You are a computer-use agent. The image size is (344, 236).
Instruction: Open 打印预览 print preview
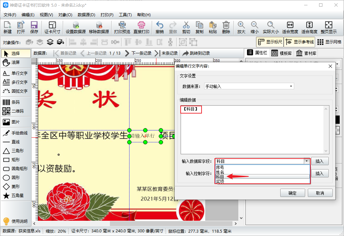pyautogui.click(x=122, y=27)
